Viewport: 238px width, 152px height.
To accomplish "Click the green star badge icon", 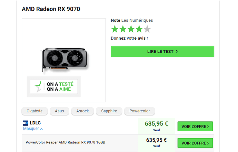I will click(x=38, y=87).
